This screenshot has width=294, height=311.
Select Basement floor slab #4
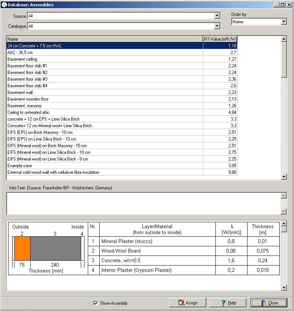[122, 86]
